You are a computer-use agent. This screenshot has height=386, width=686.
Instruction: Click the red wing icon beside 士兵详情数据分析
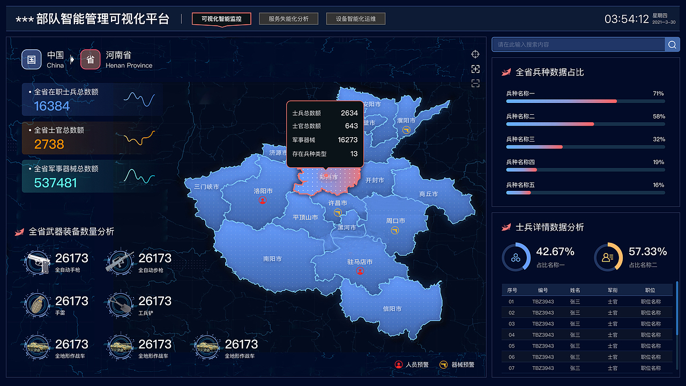tap(506, 227)
